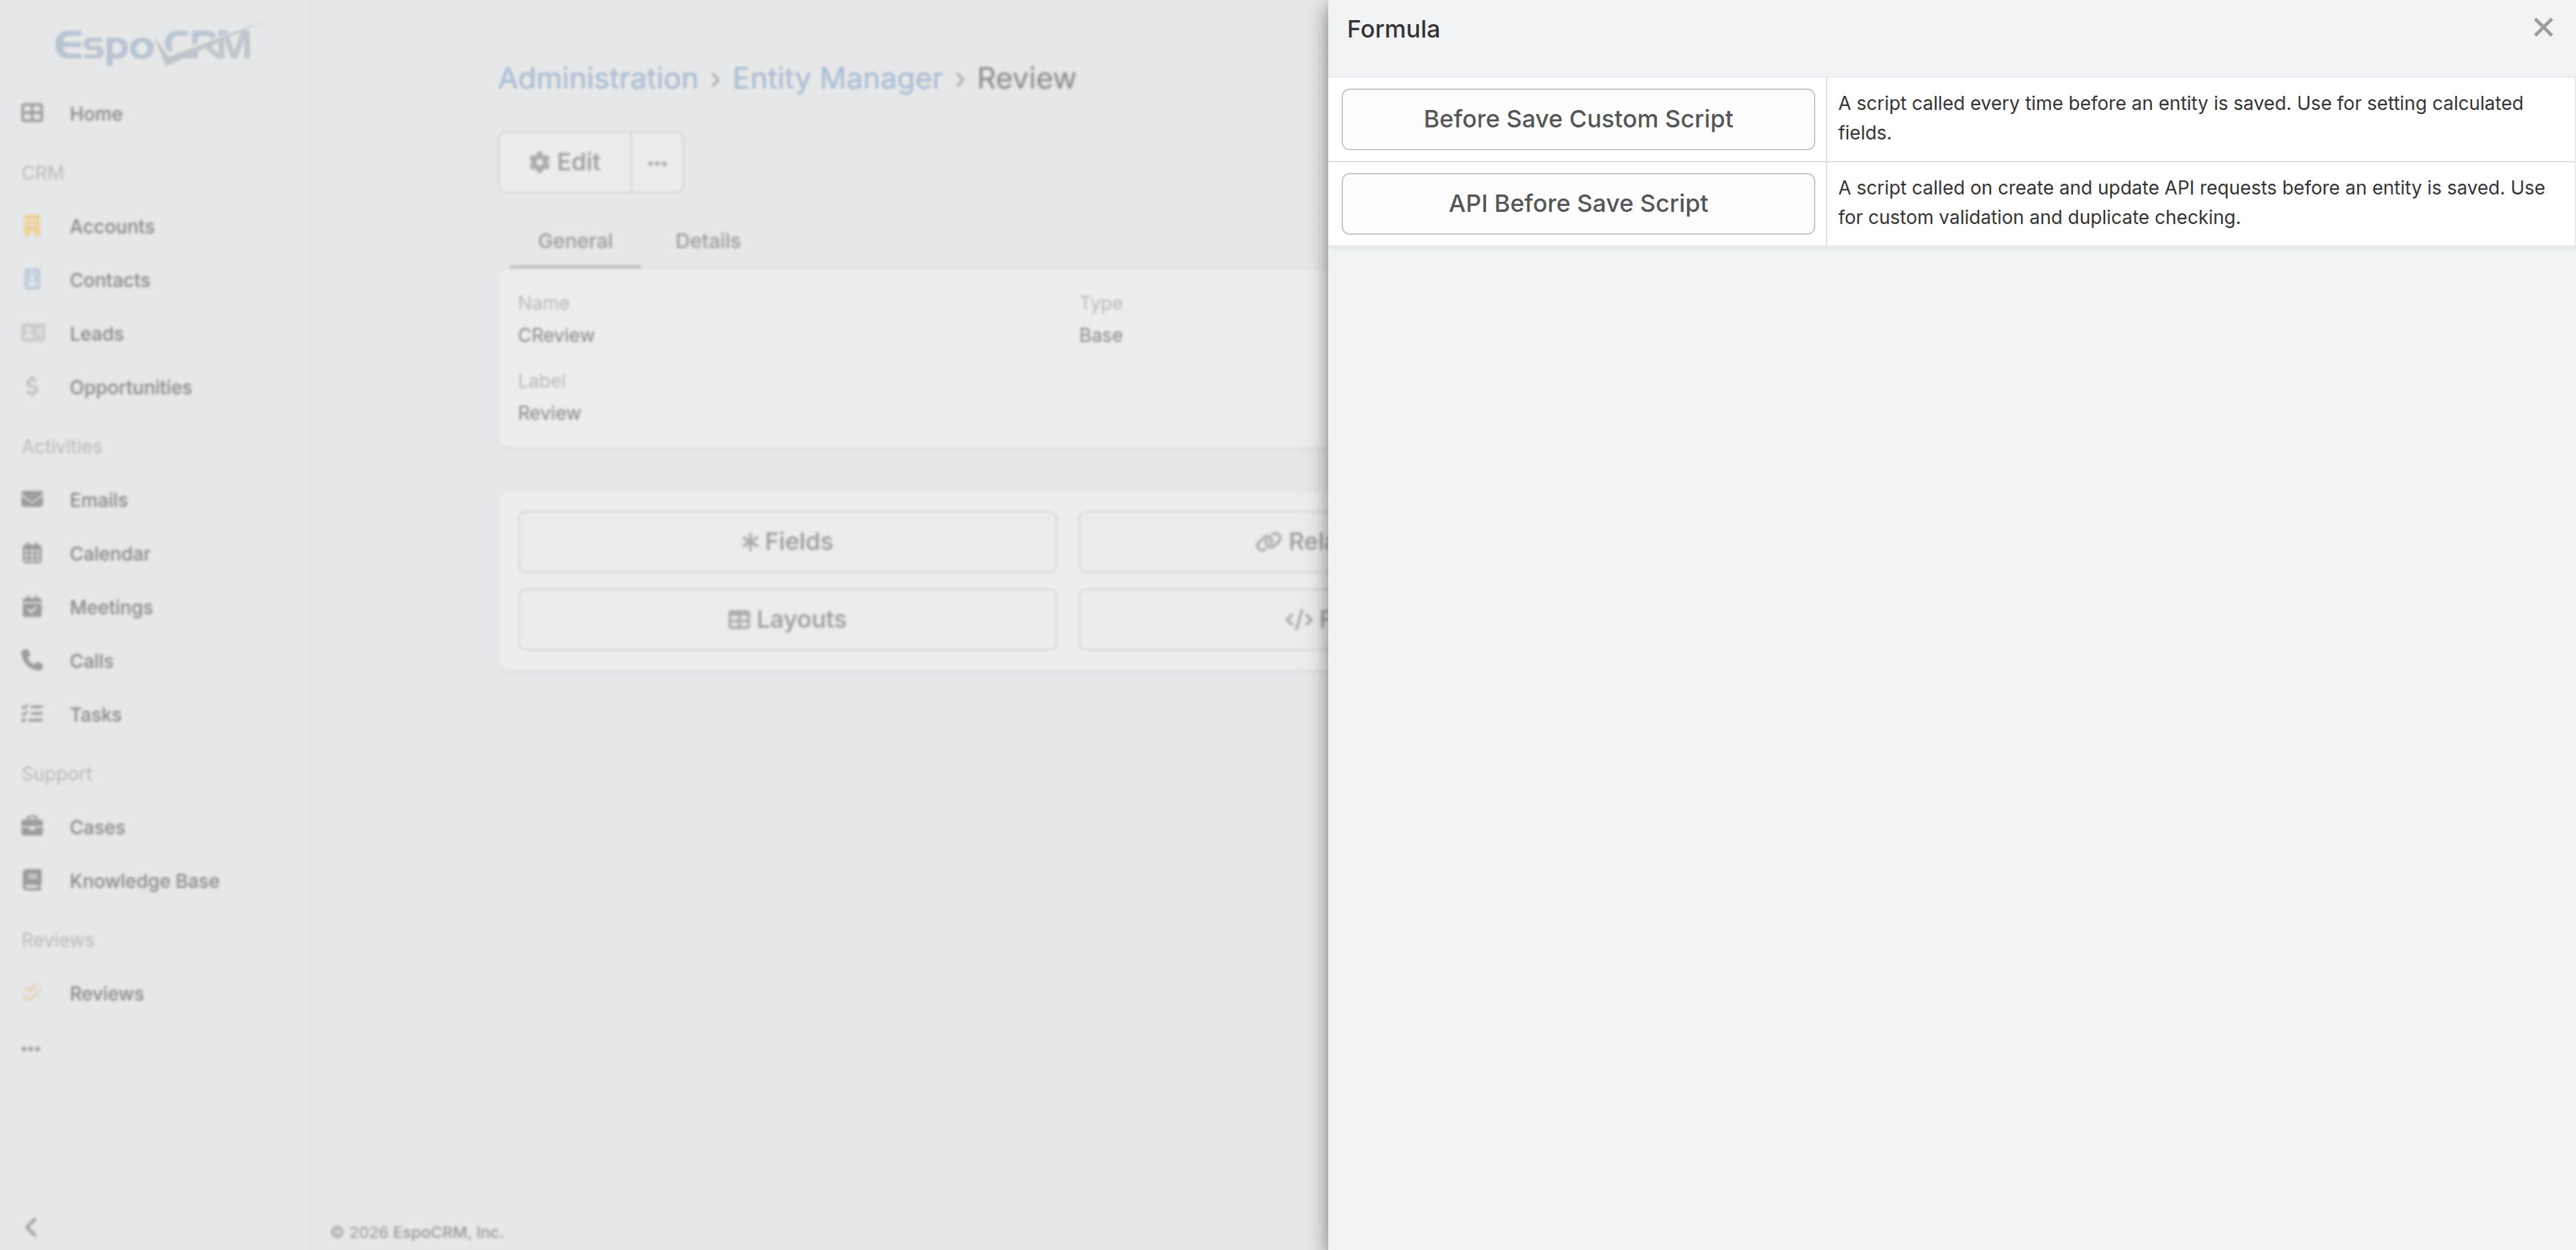Screen dimensions: 2576x1250
Task: Open API Before Save Script
Action: coord(1578,204)
